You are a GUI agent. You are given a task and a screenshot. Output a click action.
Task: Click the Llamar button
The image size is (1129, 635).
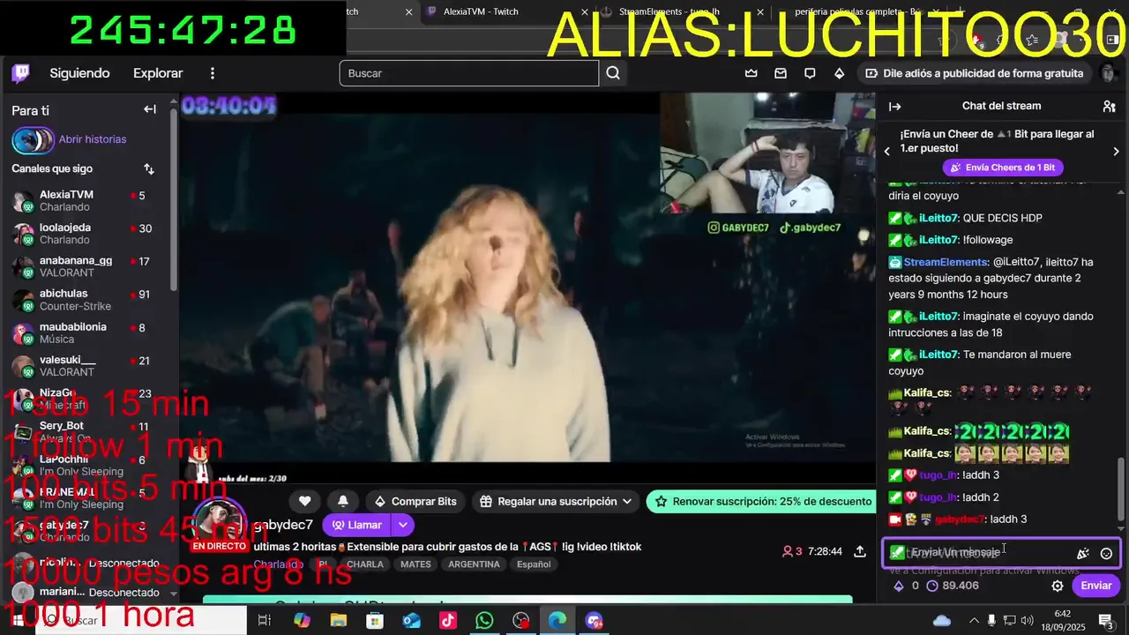pos(356,525)
